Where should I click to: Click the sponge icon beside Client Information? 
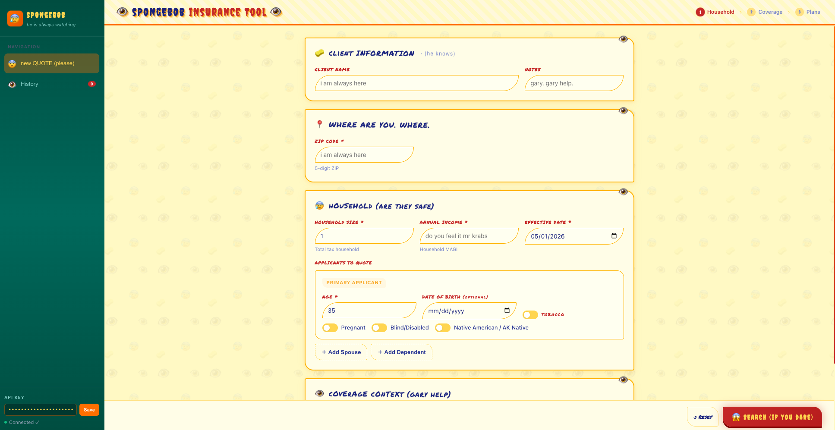point(319,53)
